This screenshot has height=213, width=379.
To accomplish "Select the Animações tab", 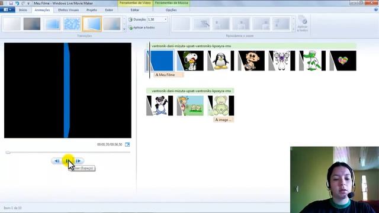I will tap(42, 10).
